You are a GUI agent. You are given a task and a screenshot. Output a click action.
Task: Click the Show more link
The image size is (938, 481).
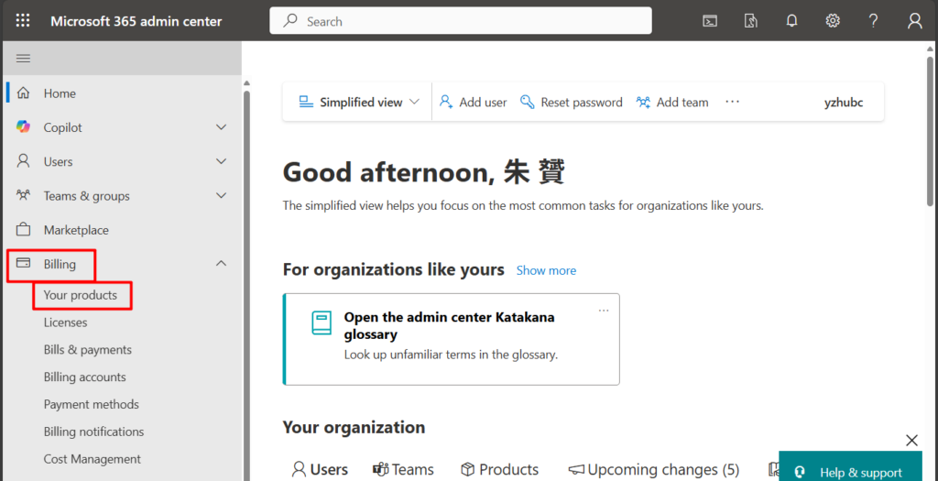click(546, 270)
